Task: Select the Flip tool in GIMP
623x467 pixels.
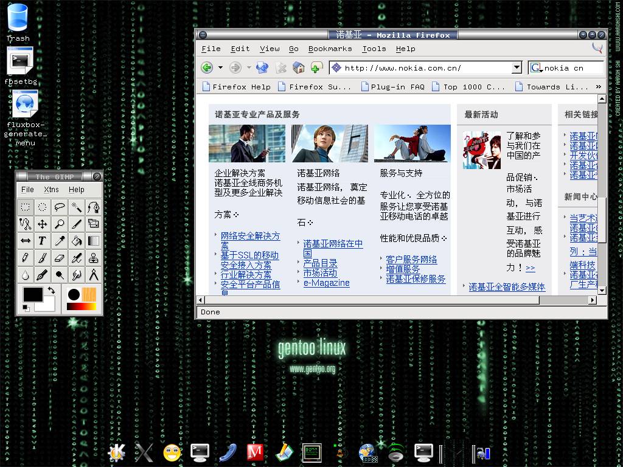Action: [x=26, y=241]
